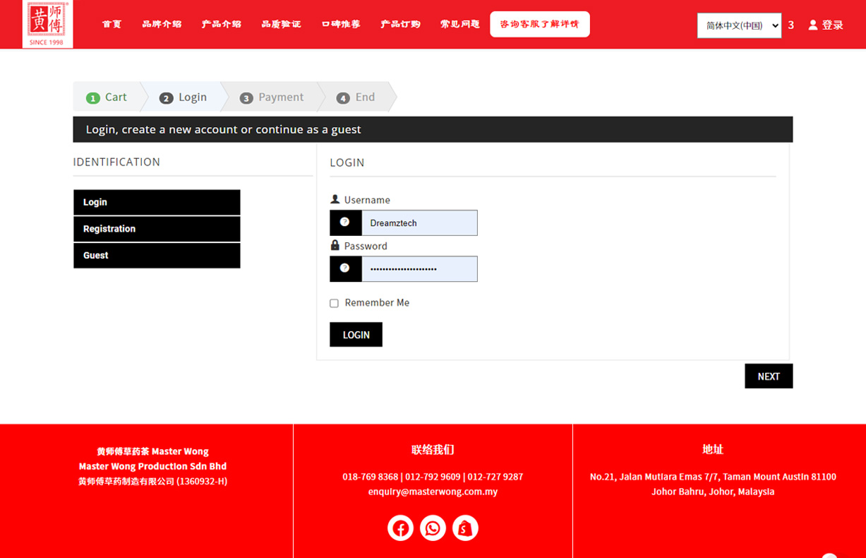Click the Master Wong logo

47,24
